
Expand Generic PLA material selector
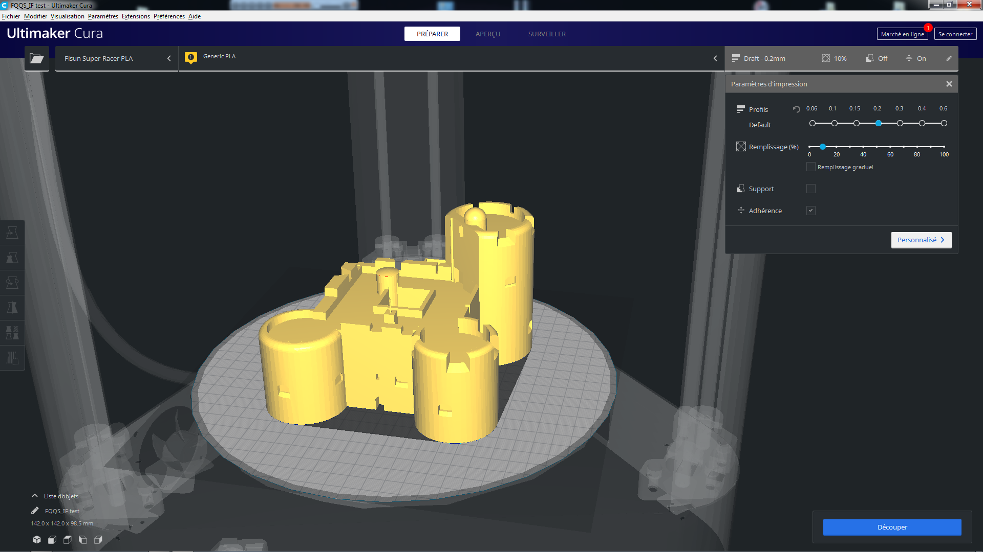pos(452,58)
